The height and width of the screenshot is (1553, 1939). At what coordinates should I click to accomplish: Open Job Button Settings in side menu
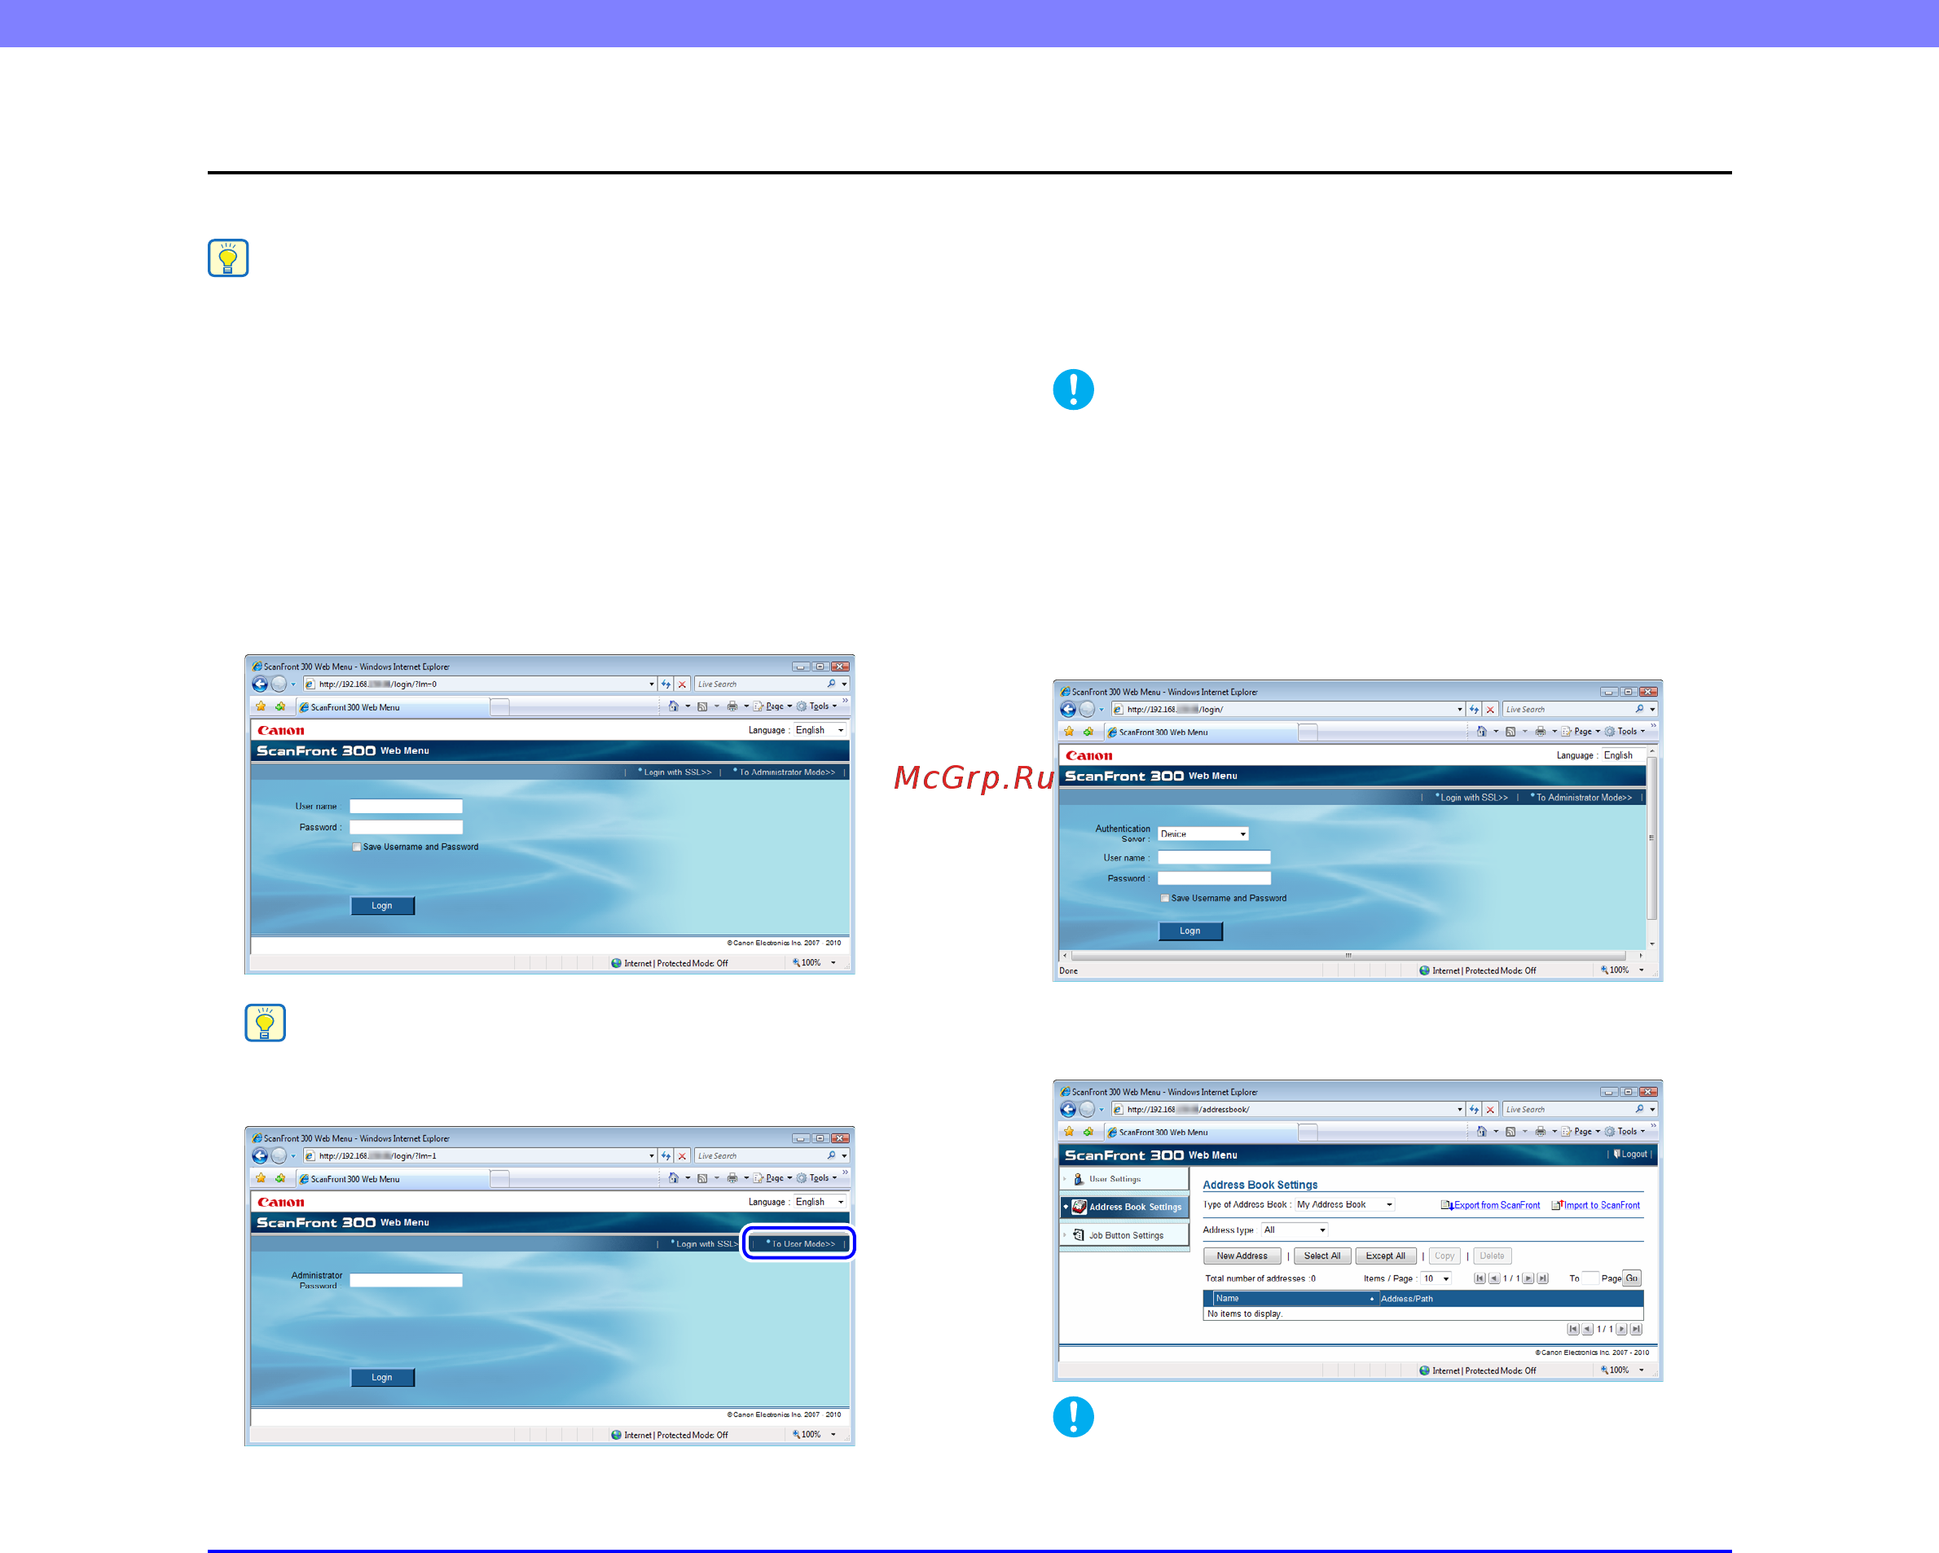pos(1124,1235)
